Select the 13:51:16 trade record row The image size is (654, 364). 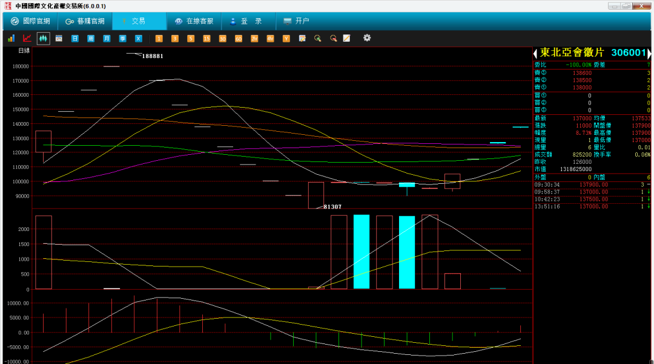(x=592, y=207)
